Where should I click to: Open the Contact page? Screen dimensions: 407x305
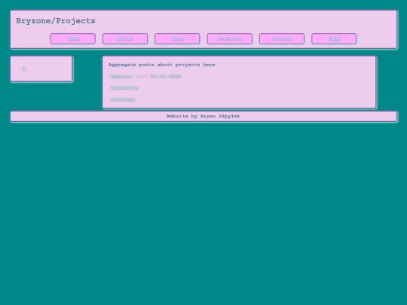click(282, 38)
